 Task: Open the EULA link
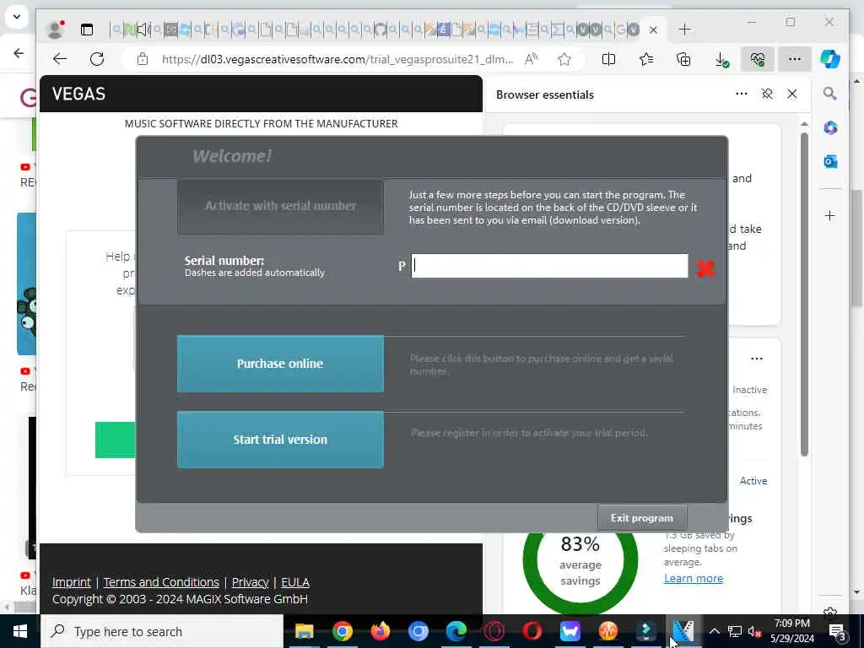click(x=295, y=582)
